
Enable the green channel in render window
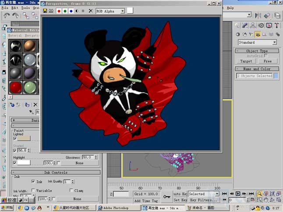click(65, 11)
